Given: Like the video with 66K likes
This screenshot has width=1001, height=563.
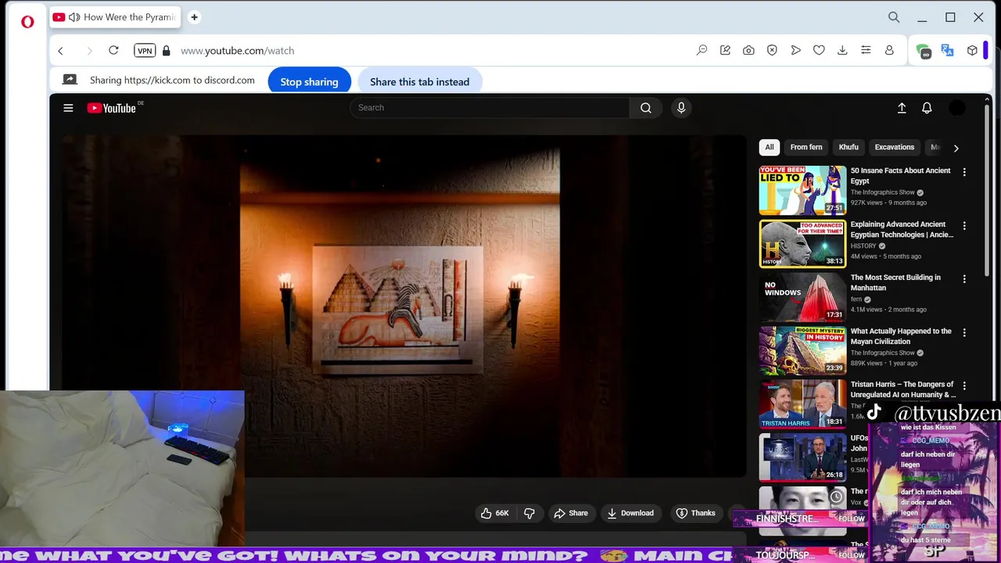Looking at the screenshot, I should (494, 513).
